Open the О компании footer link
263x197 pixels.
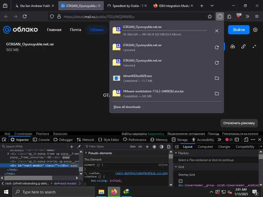23,134
